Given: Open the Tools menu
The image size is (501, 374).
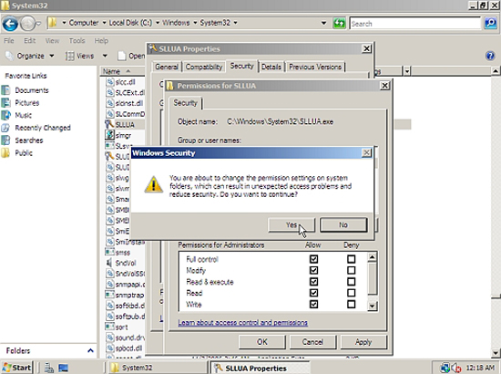Looking at the screenshot, I should click(77, 41).
